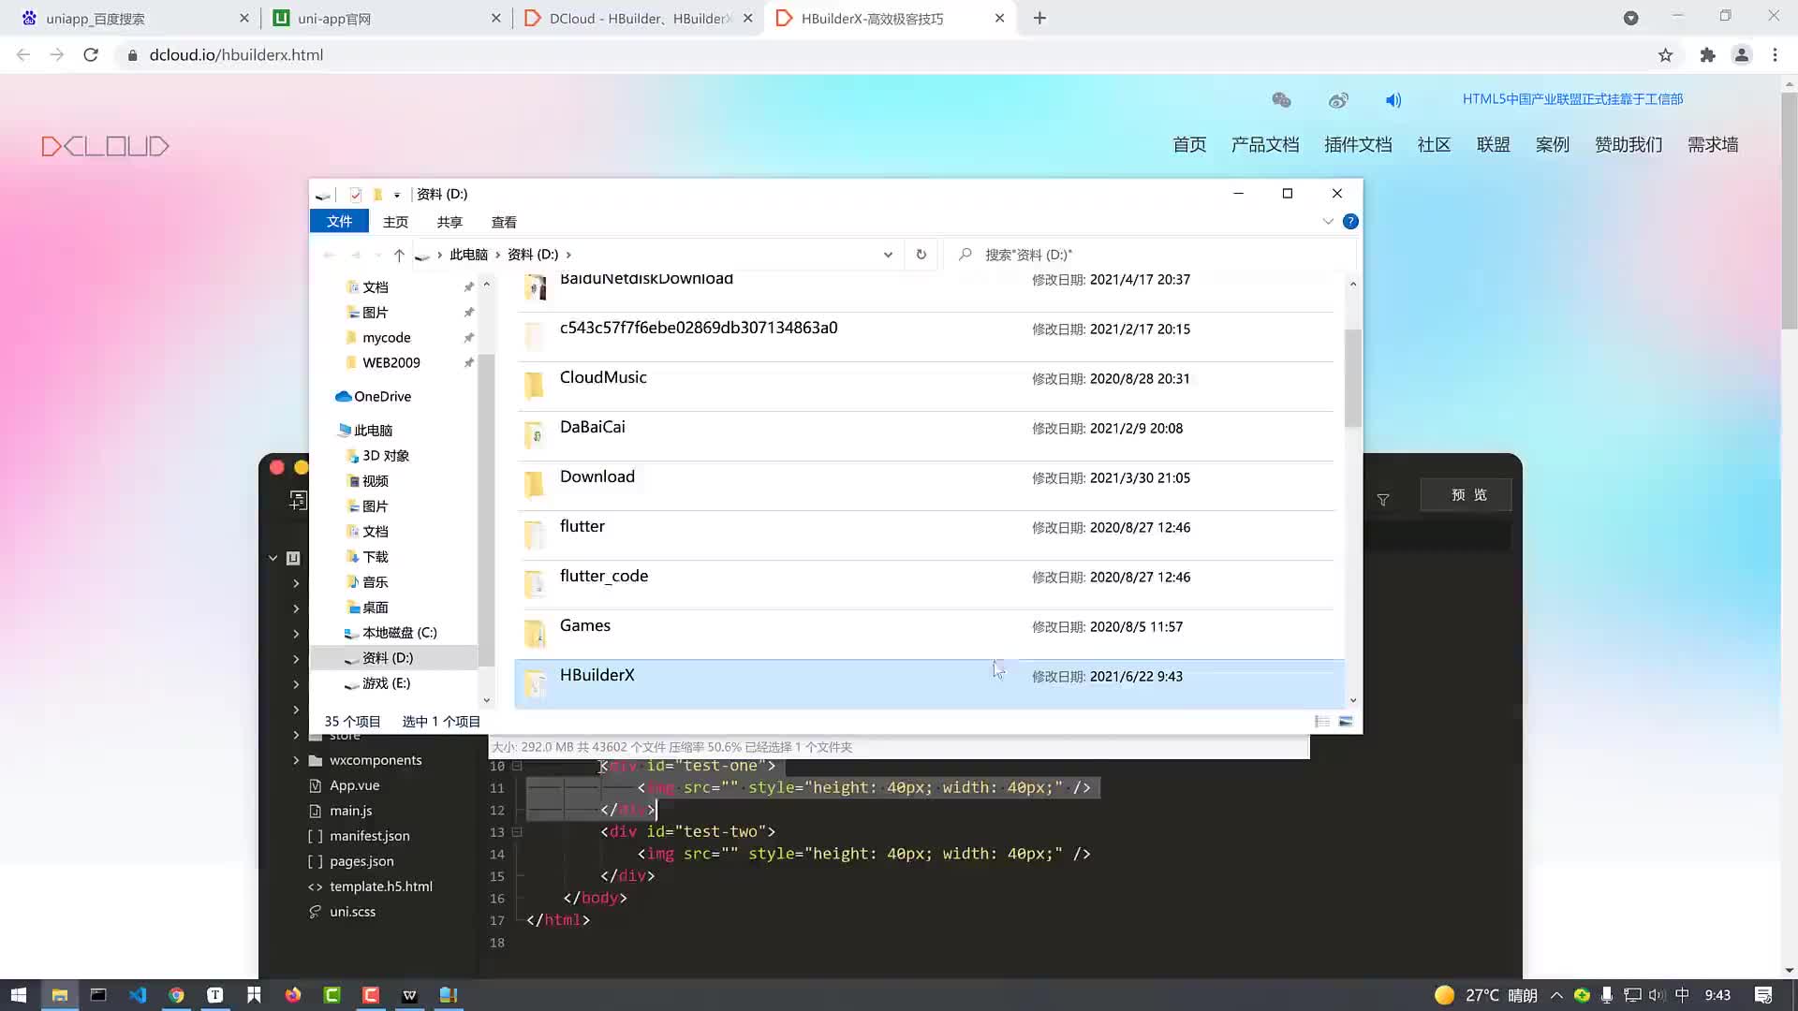
Task: Open the Chrome extensions puzzle icon
Action: (1707, 55)
